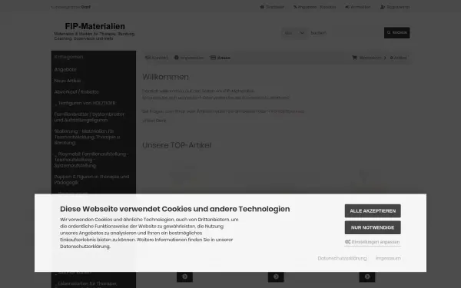Open Impressum from the navigation bar
Image resolution: width=461 pixels, height=288 pixels.
(x=189, y=58)
